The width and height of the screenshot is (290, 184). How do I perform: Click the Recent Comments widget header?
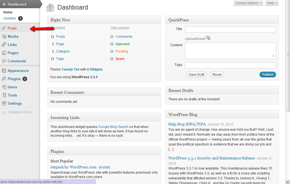pos(104,92)
